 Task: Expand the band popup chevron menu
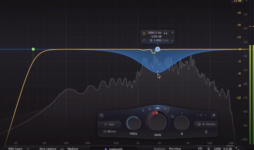(x=172, y=41)
